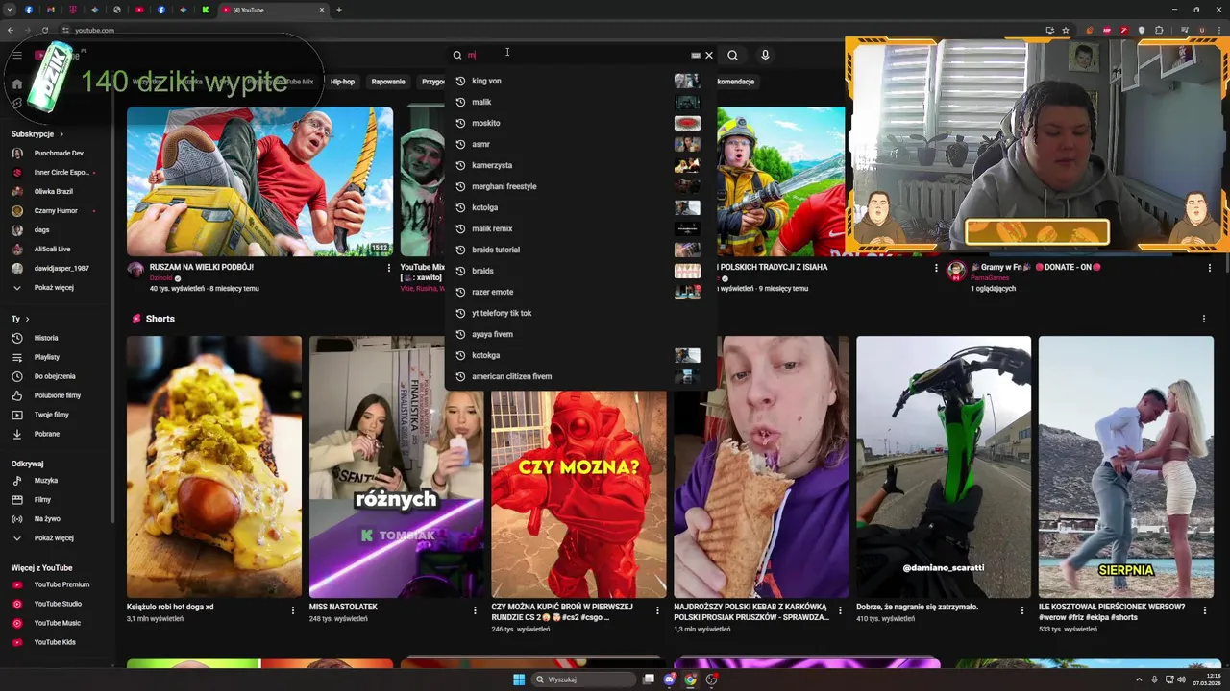Play 'RUSZAM NA WIELKI PODBÓJ!' video thumbnail
The image size is (1230, 691).
pyautogui.click(x=259, y=181)
